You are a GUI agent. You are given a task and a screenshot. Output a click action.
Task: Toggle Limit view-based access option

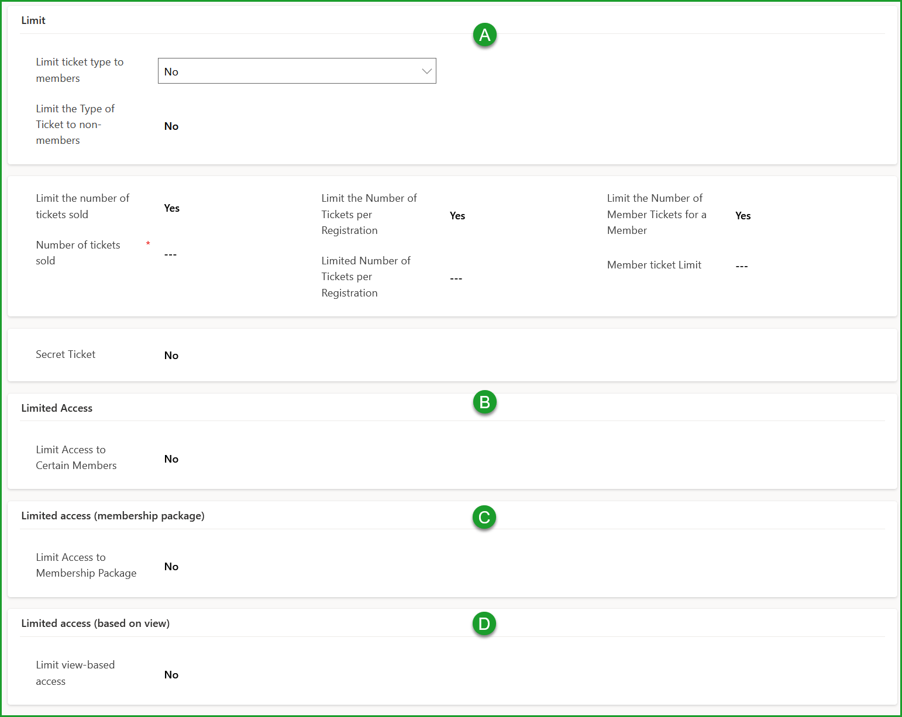click(171, 675)
